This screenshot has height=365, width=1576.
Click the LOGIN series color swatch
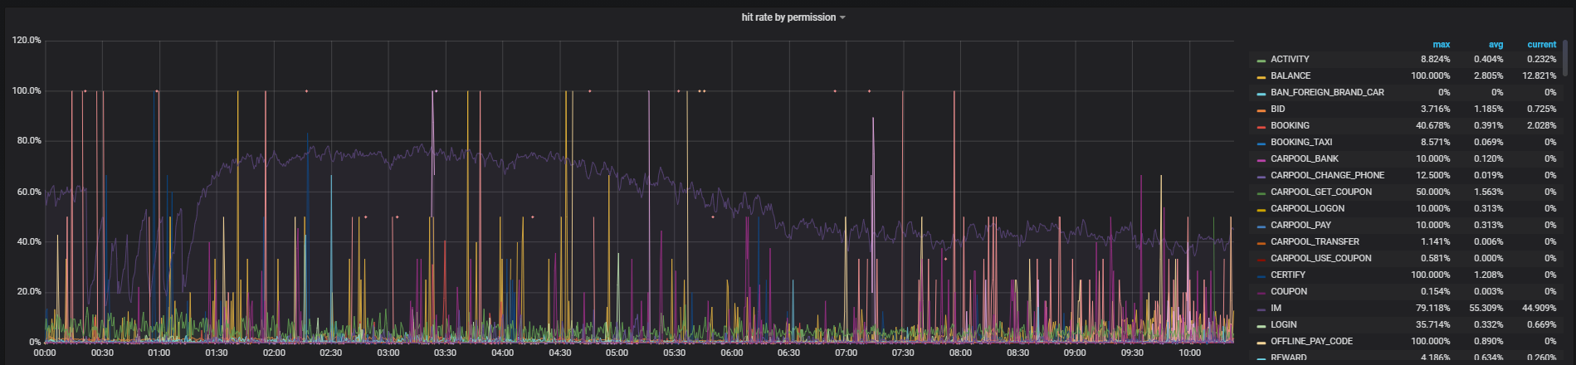coord(1261,325)
